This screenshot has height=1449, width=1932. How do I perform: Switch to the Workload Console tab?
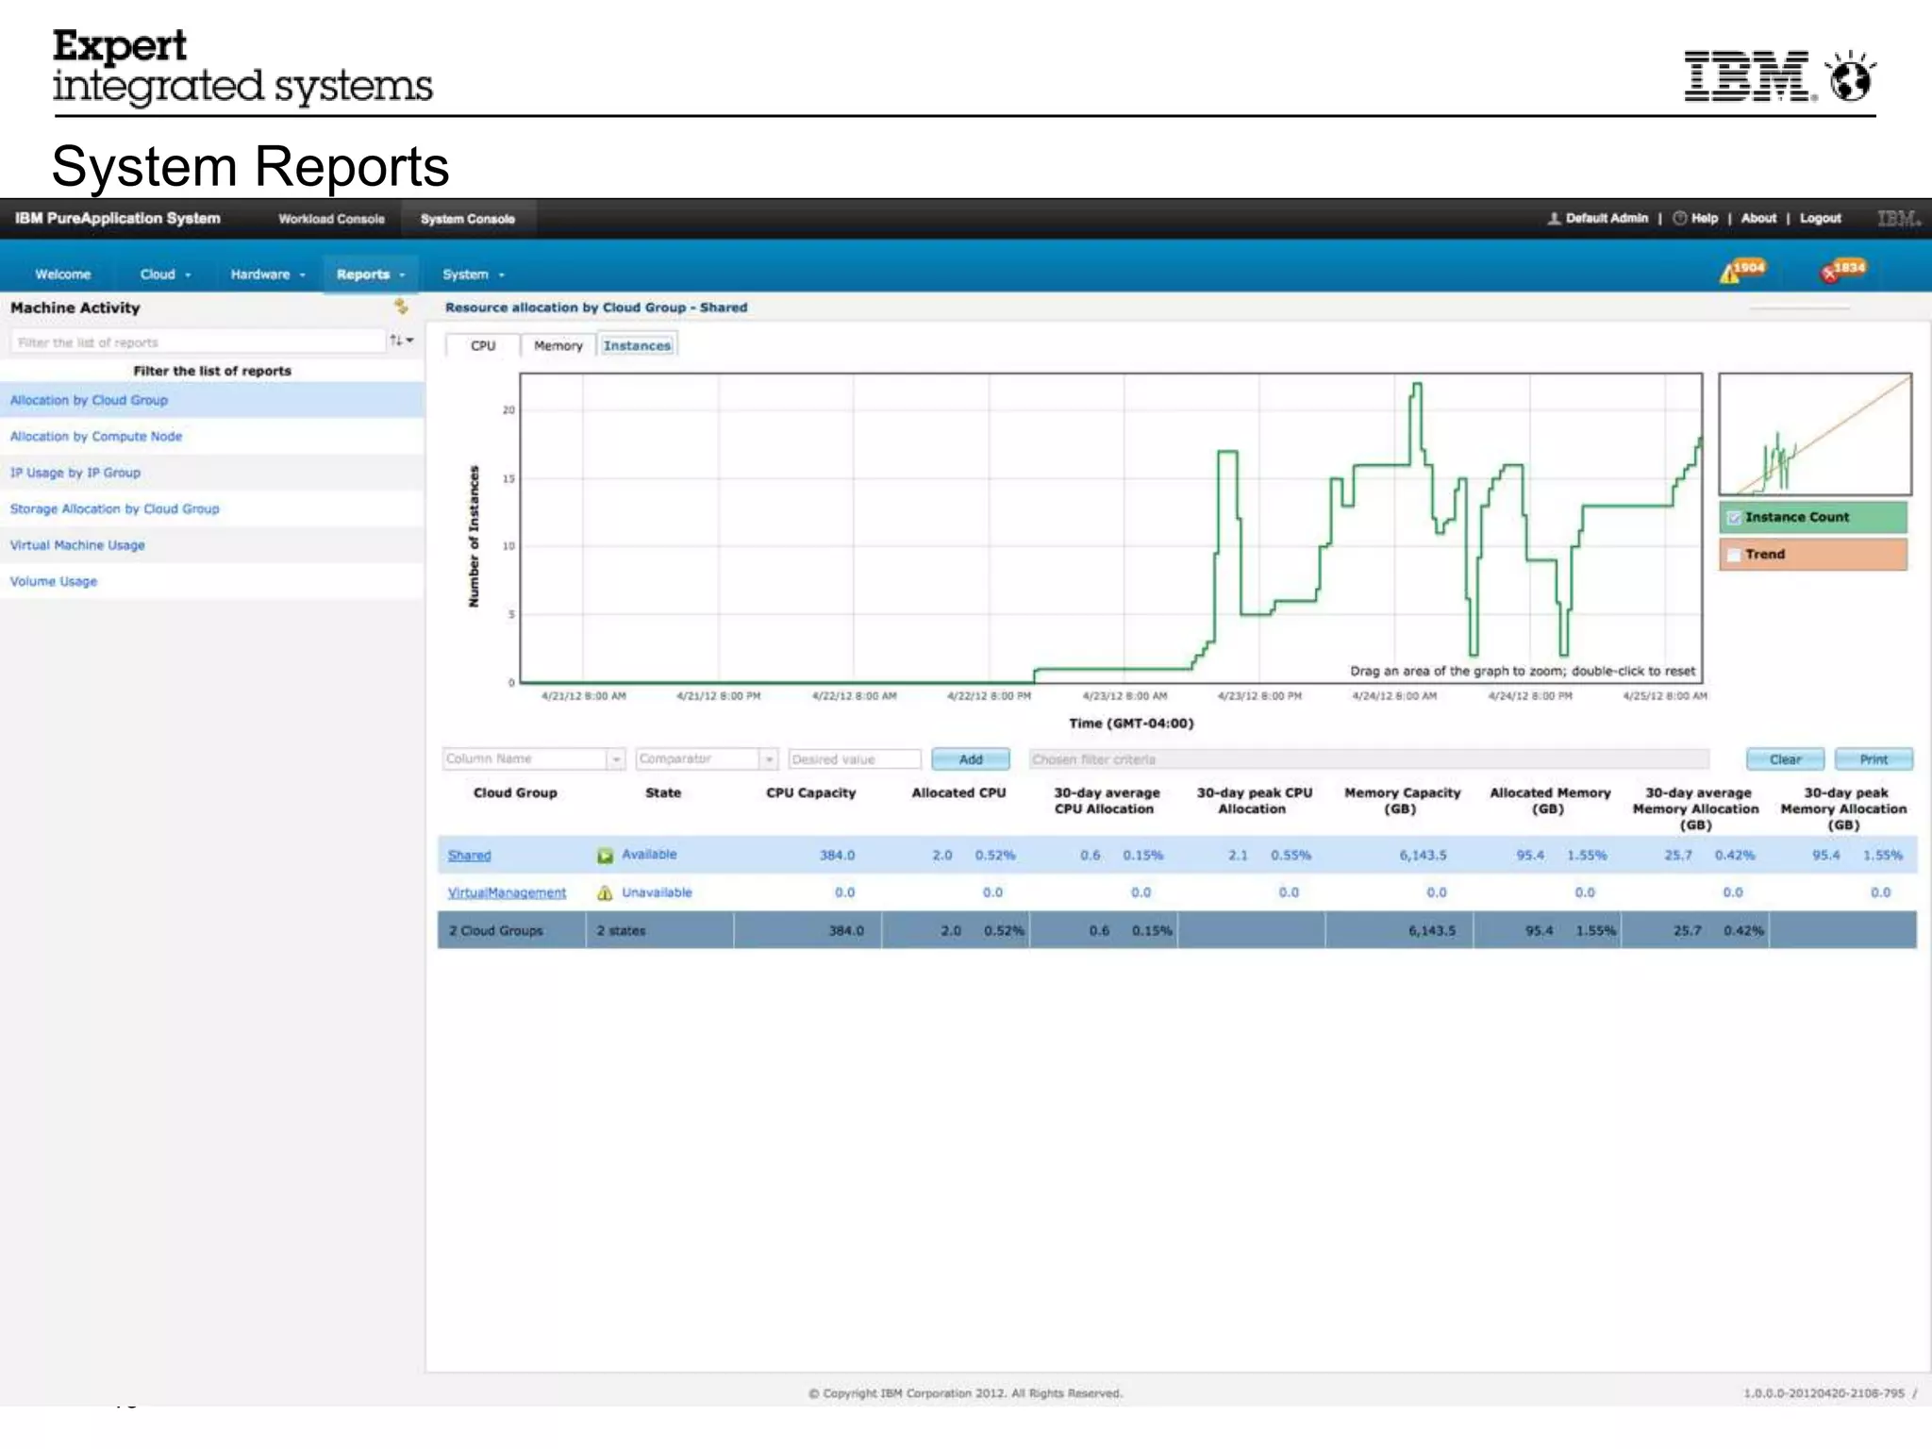[331, 219]
